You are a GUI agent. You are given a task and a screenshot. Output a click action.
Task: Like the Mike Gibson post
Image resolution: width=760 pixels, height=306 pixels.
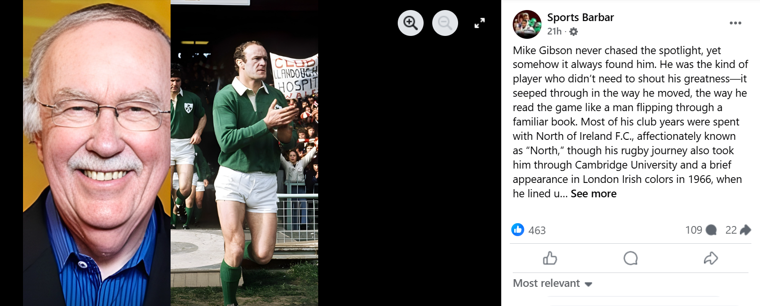[550, 259]
